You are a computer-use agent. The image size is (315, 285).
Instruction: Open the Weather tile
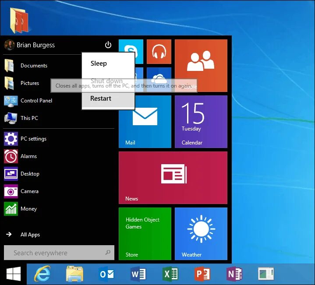201,234
